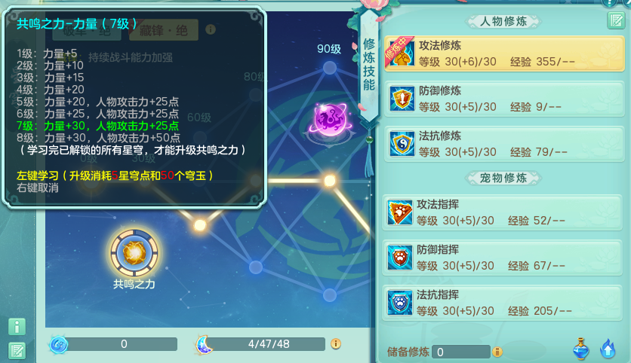Click the 法抗修炼 yin-yang shield icon
The width and height of the screenshot is (631, 363).
402,144
